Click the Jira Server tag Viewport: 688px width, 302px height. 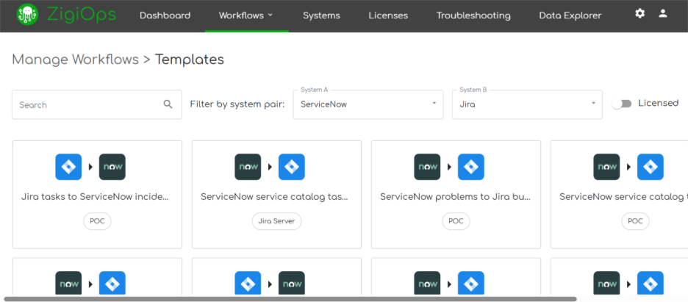276,221
